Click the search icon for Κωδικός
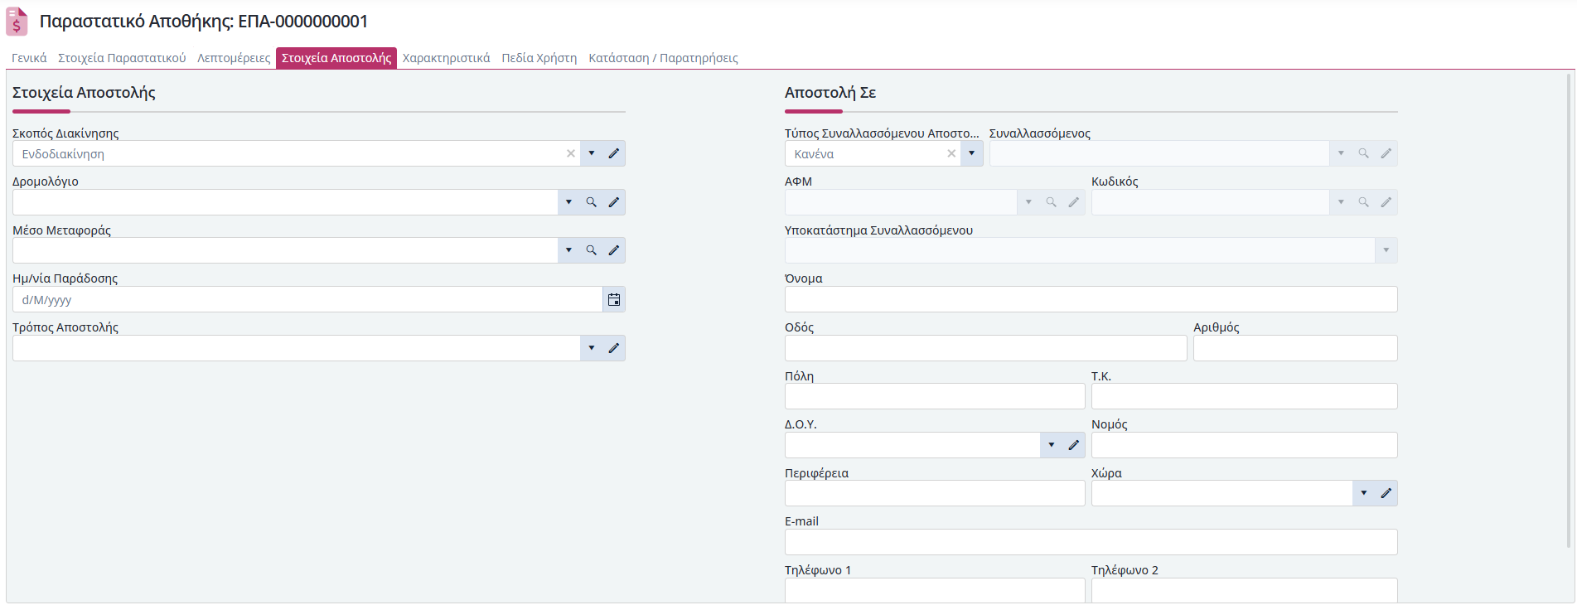1577x605 pixels. point(1363,202)
